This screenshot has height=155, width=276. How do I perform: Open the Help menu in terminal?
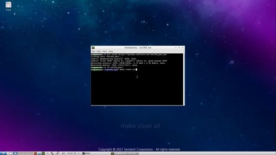click(x=111, y=52)
